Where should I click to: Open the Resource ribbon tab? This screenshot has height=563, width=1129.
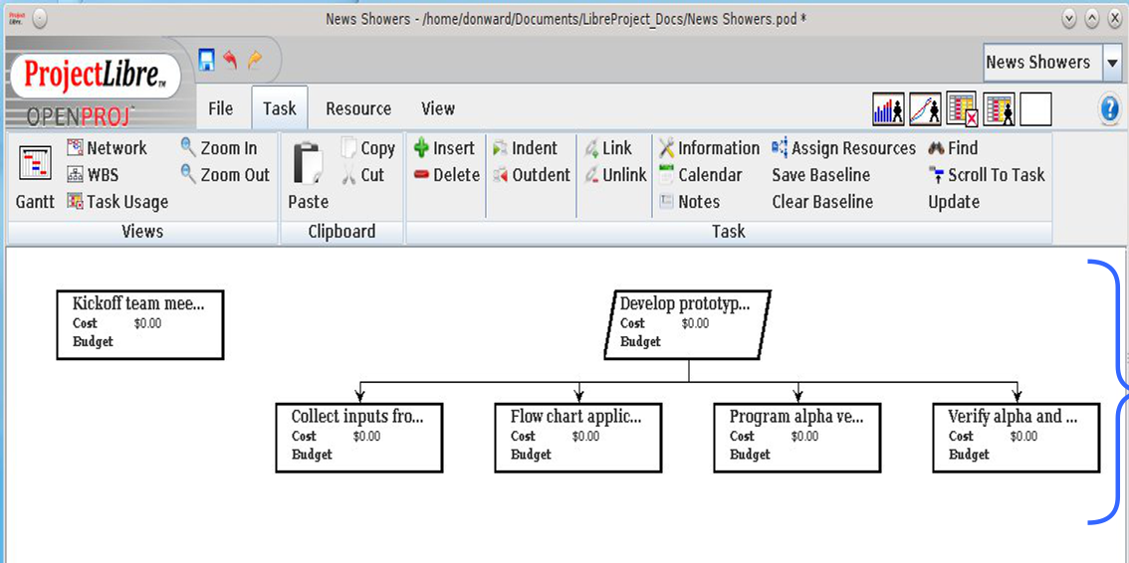(358, 108)
